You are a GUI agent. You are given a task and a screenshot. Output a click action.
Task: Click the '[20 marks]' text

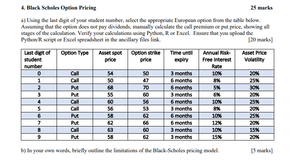tap(260, 39)
